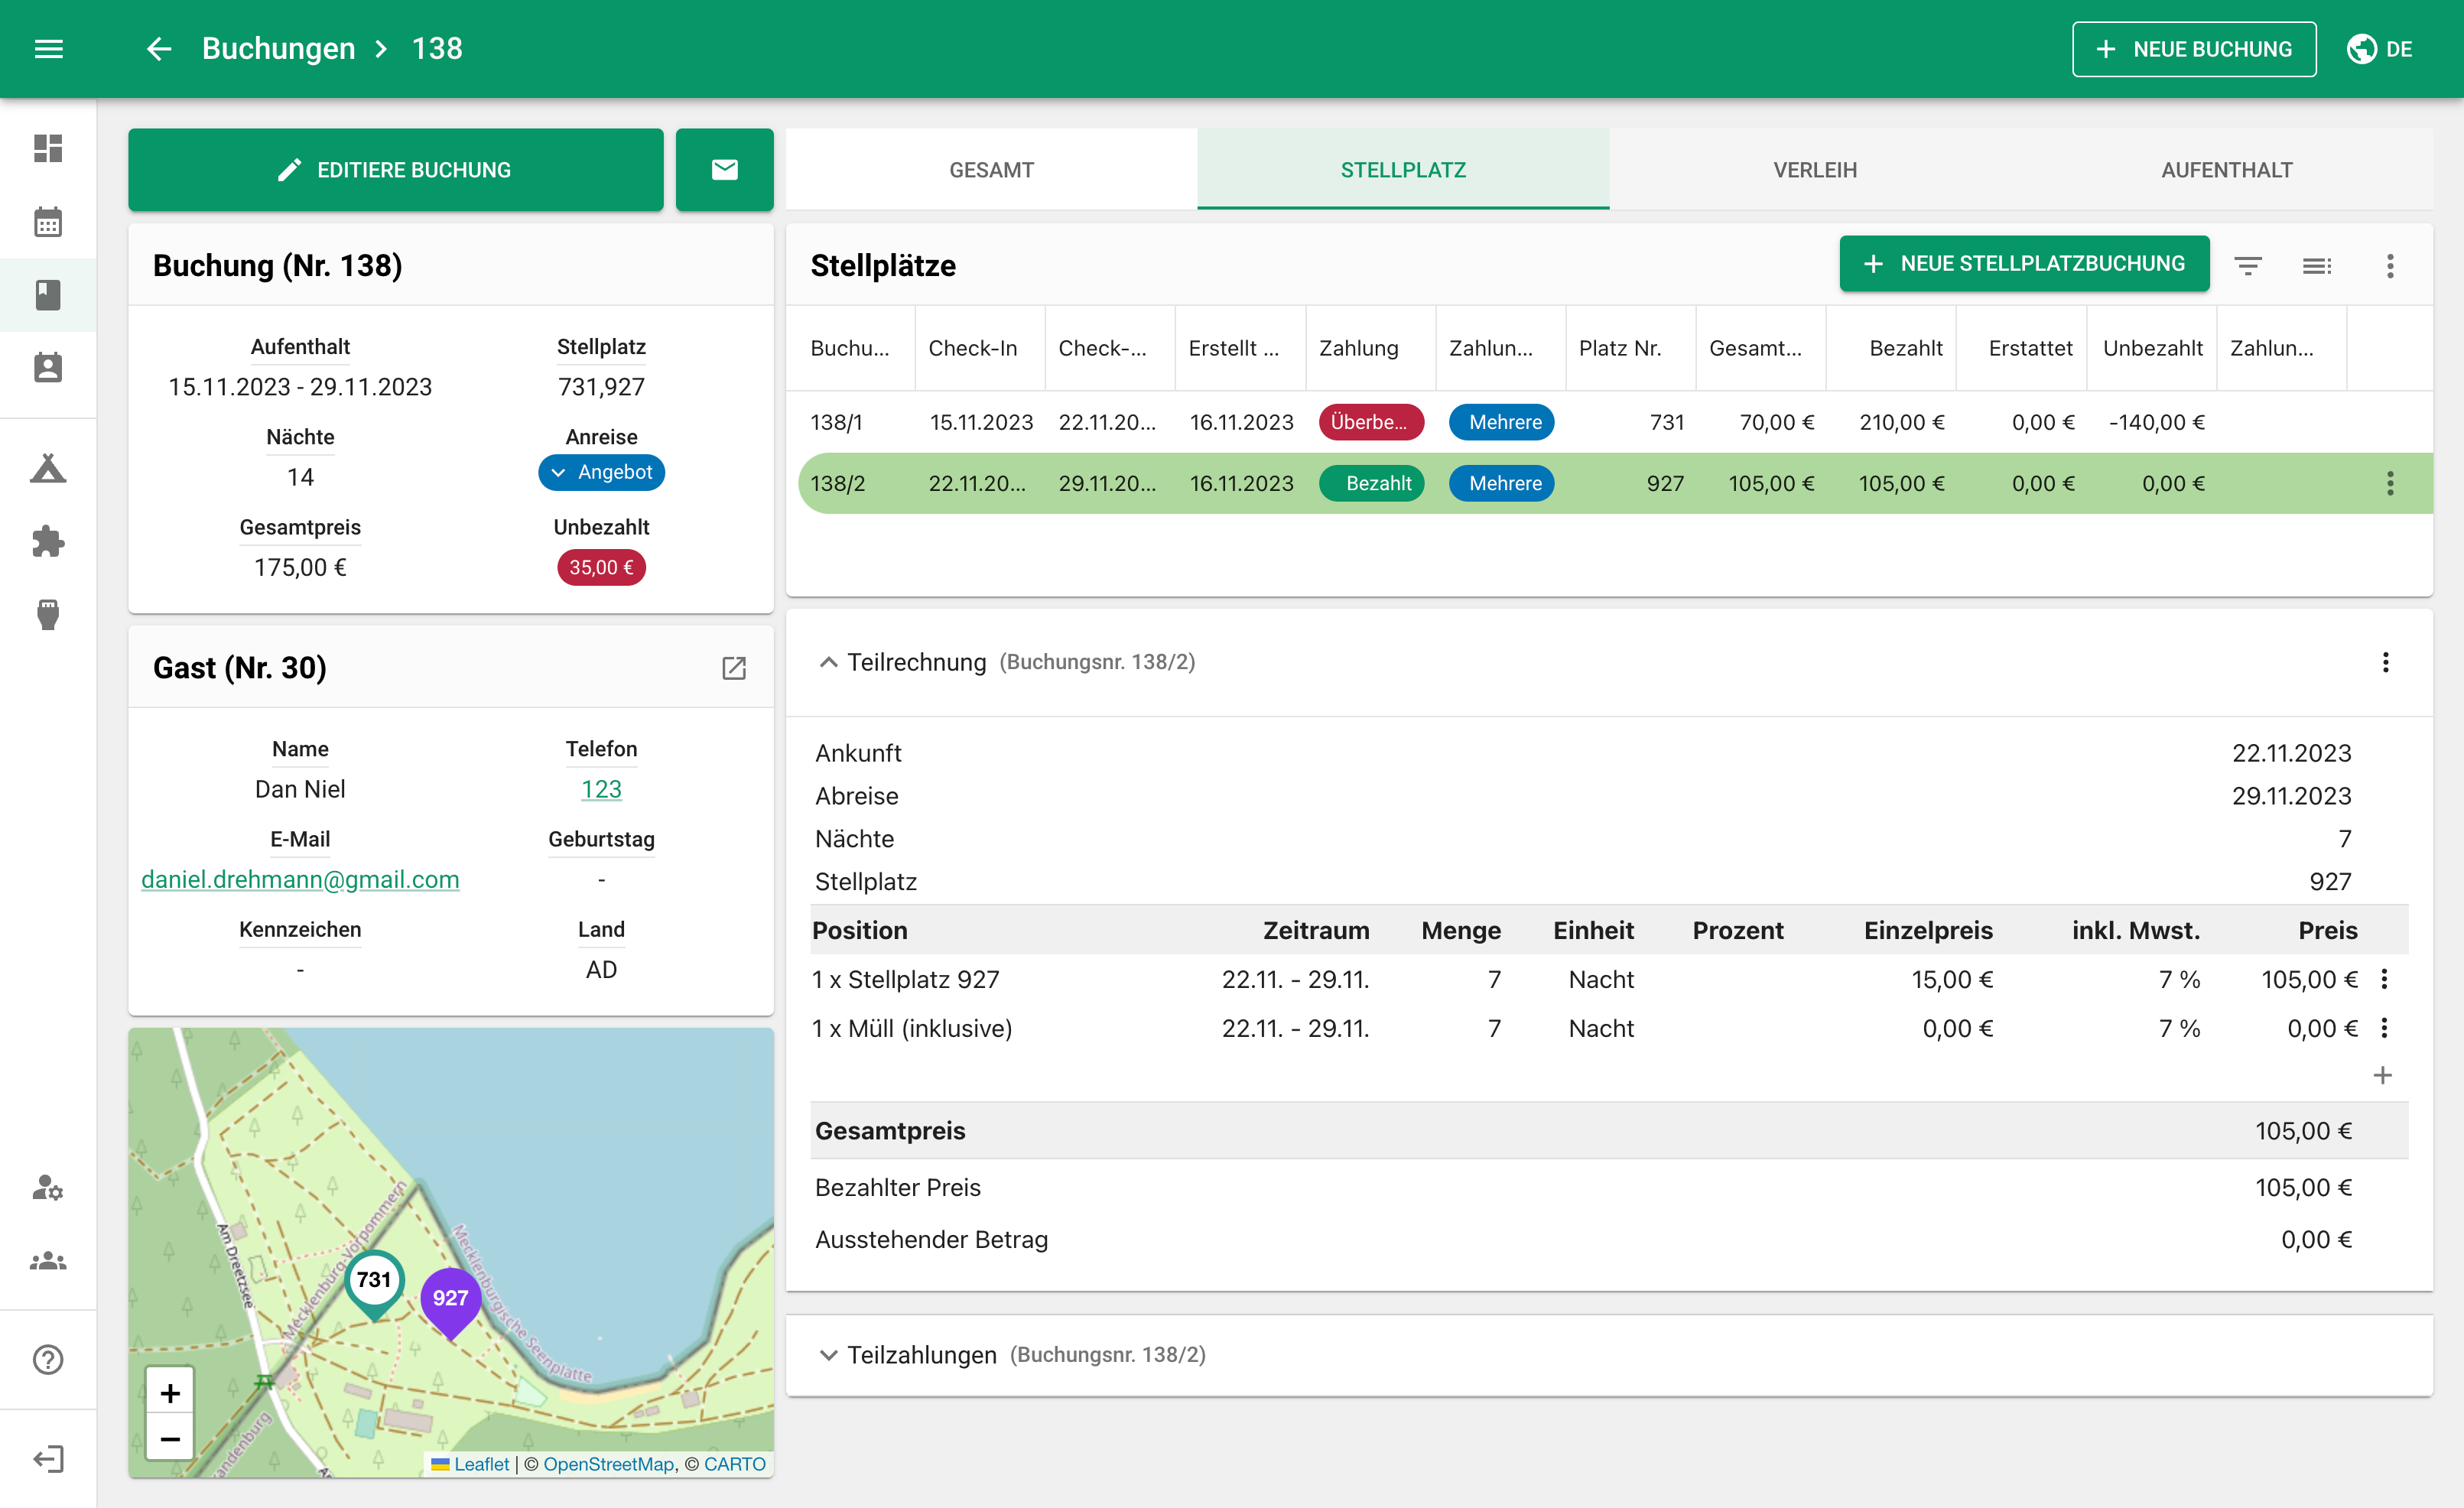Expand the Teilzahlungen section

pos(828,1355)
